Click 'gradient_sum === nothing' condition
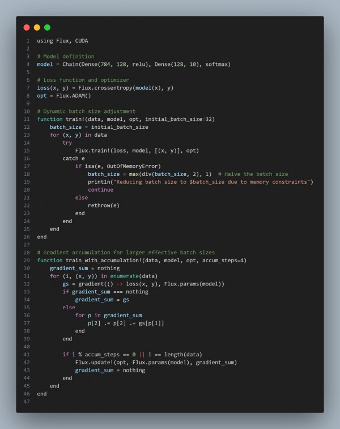Screen dimensions: 340x429 (110, 292)
